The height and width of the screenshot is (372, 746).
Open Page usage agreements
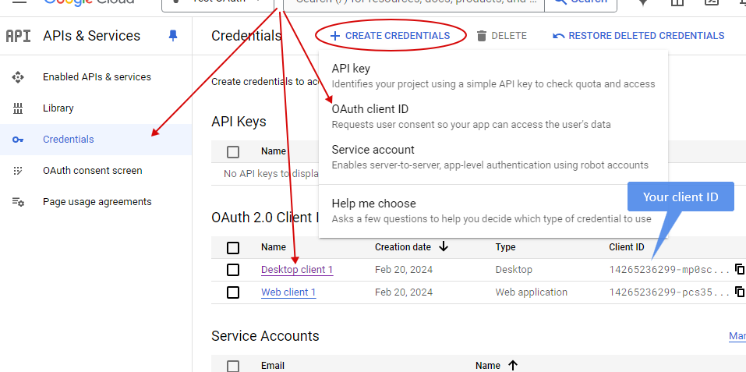(96, 202)
